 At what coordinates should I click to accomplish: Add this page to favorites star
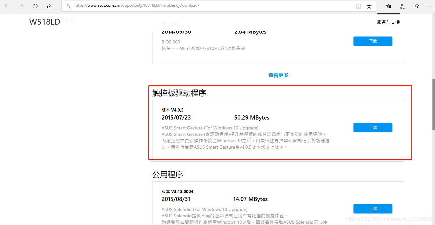(369, 6)
